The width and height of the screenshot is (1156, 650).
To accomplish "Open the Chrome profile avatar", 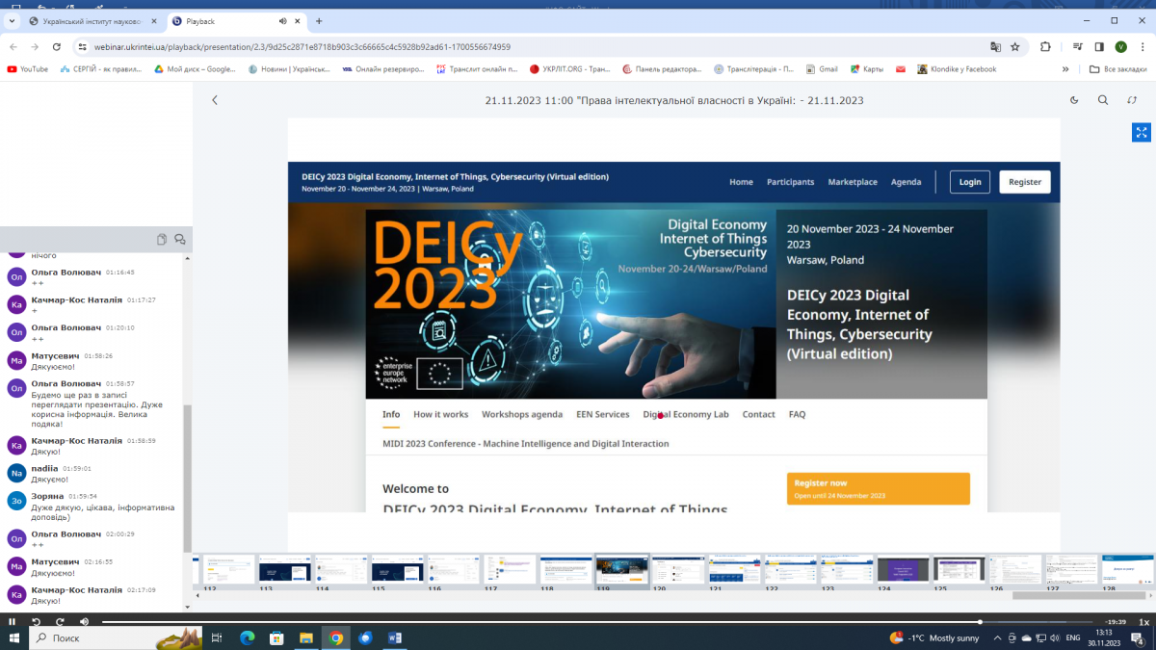I will (x=1121, y=46).
